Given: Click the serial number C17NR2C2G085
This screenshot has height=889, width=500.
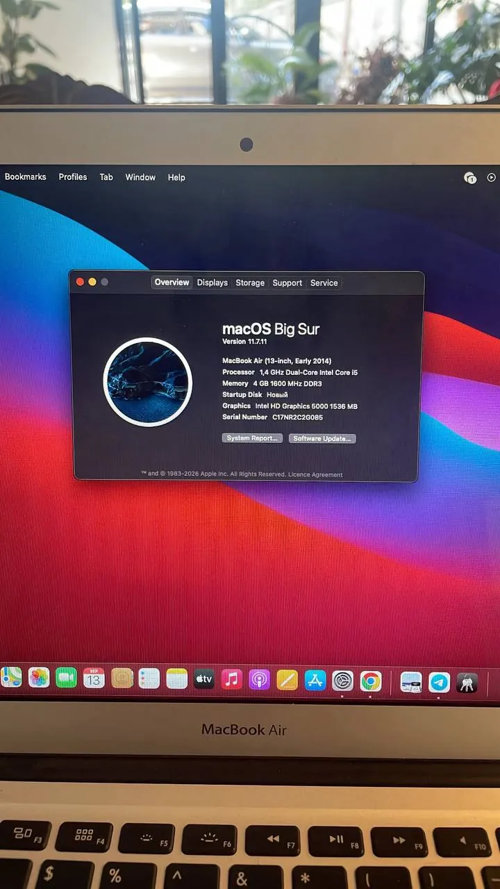Looking at the screenshot, I should click(x=297, y=417).
